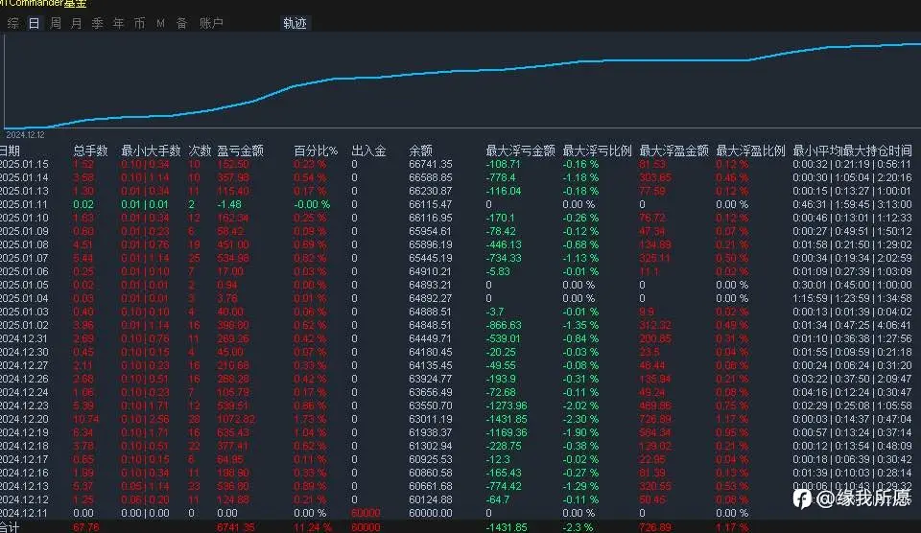The width and height of the screenshot is (921, 533).
Task: Select the 年 yearly tab
Action: [119, 23]
